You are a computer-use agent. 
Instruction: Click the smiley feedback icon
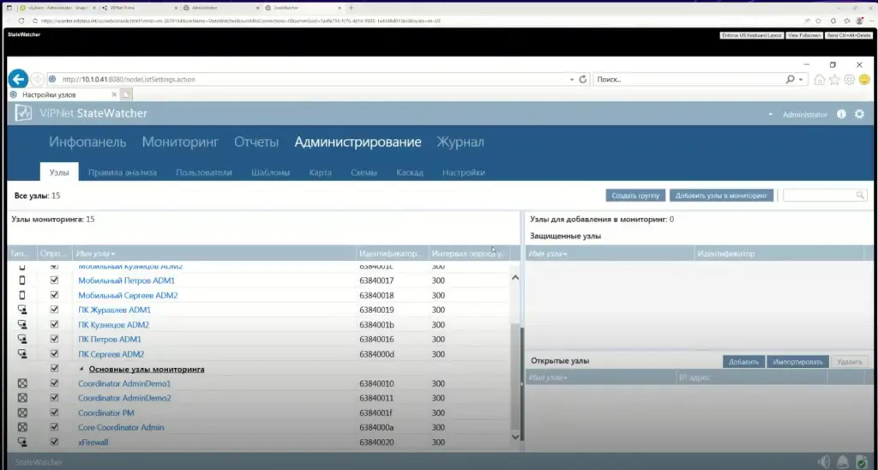(x=864, y=80)
